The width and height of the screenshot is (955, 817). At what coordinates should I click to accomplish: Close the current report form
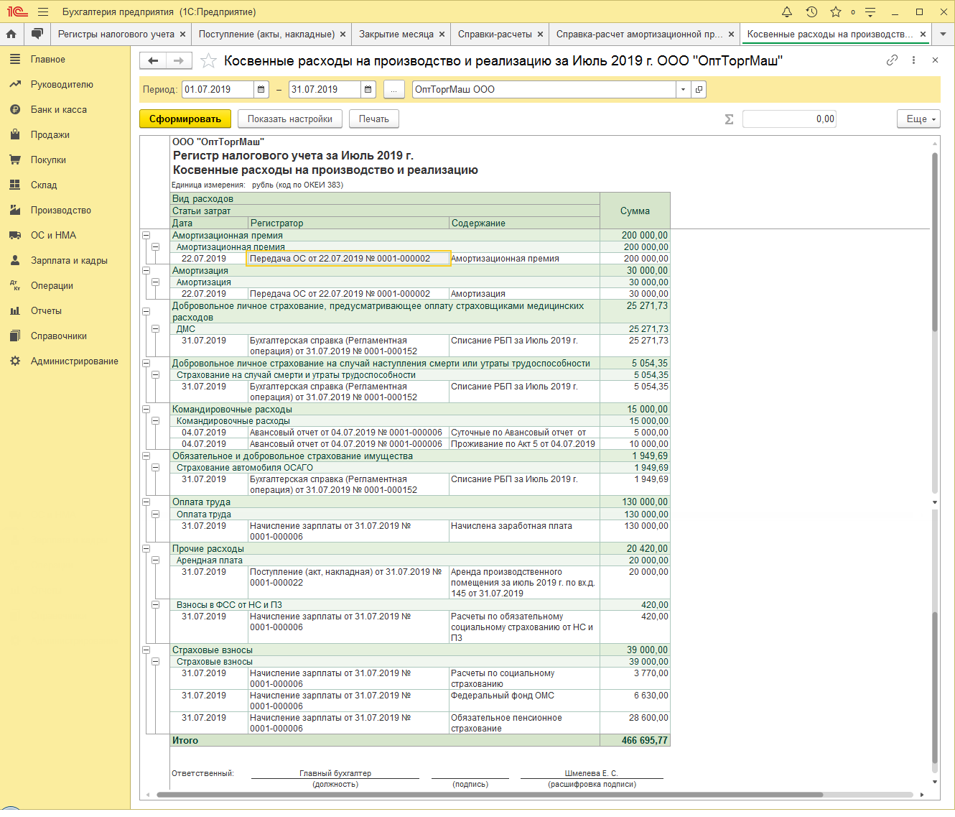click(935, 60)
